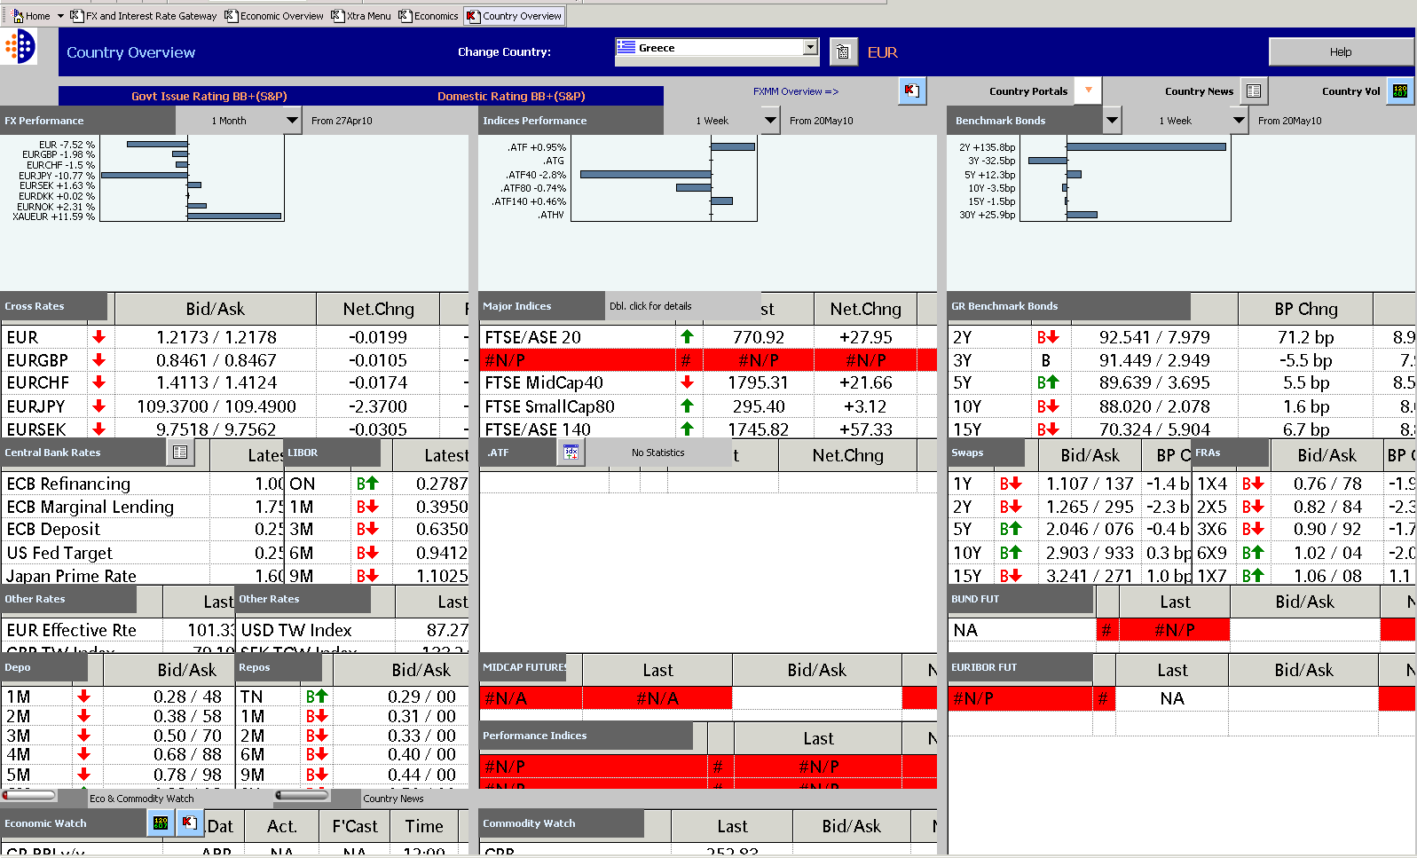Open the Xtra Menu tab
Screen dimensions: 1417x858
(361, 16)
